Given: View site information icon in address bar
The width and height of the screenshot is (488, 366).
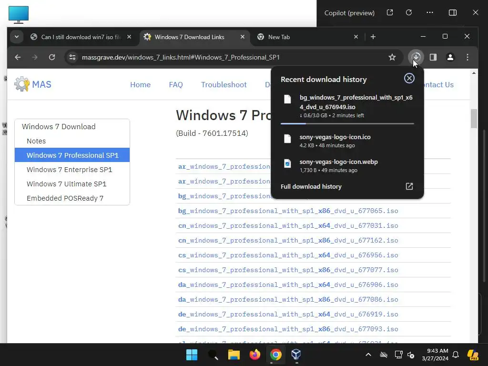Looking at the screenshot, I should (72, 57).
